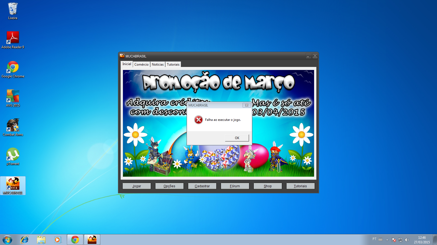The image size is (437, 245).
Task: Click the Windows Start button
Action: (x=7, y=240)
